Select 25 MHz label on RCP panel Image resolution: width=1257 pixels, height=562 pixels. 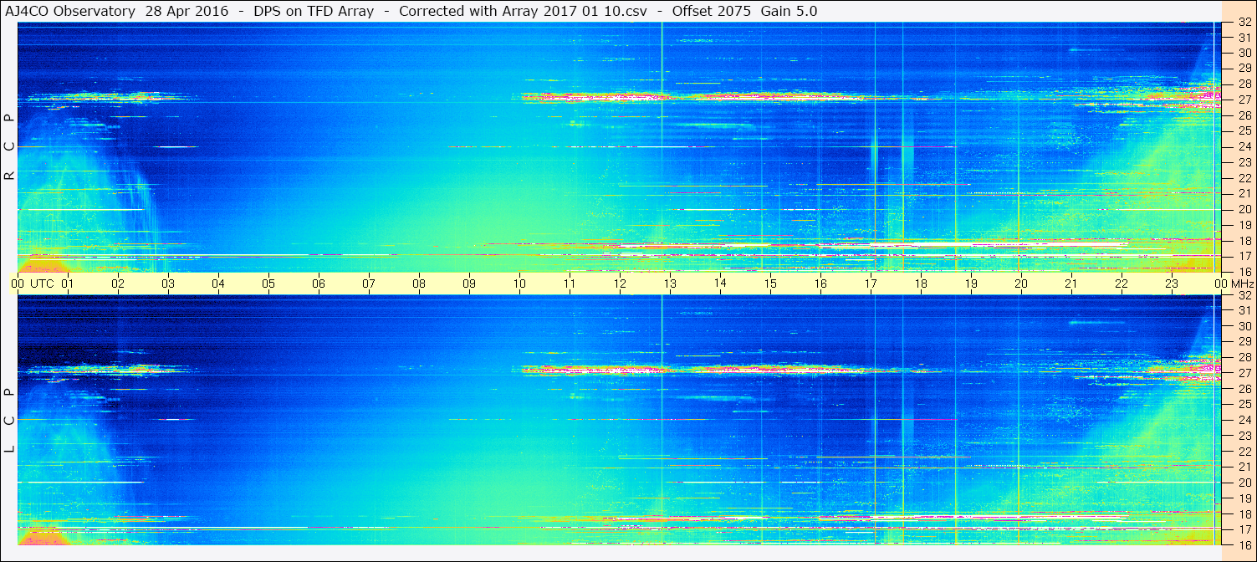[1244, 130]
